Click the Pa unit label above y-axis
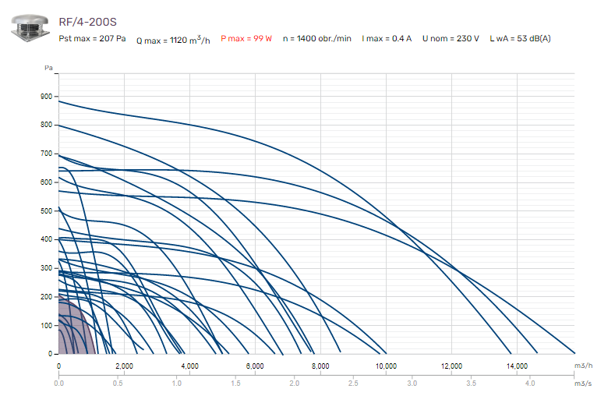 tap(48, 69)
